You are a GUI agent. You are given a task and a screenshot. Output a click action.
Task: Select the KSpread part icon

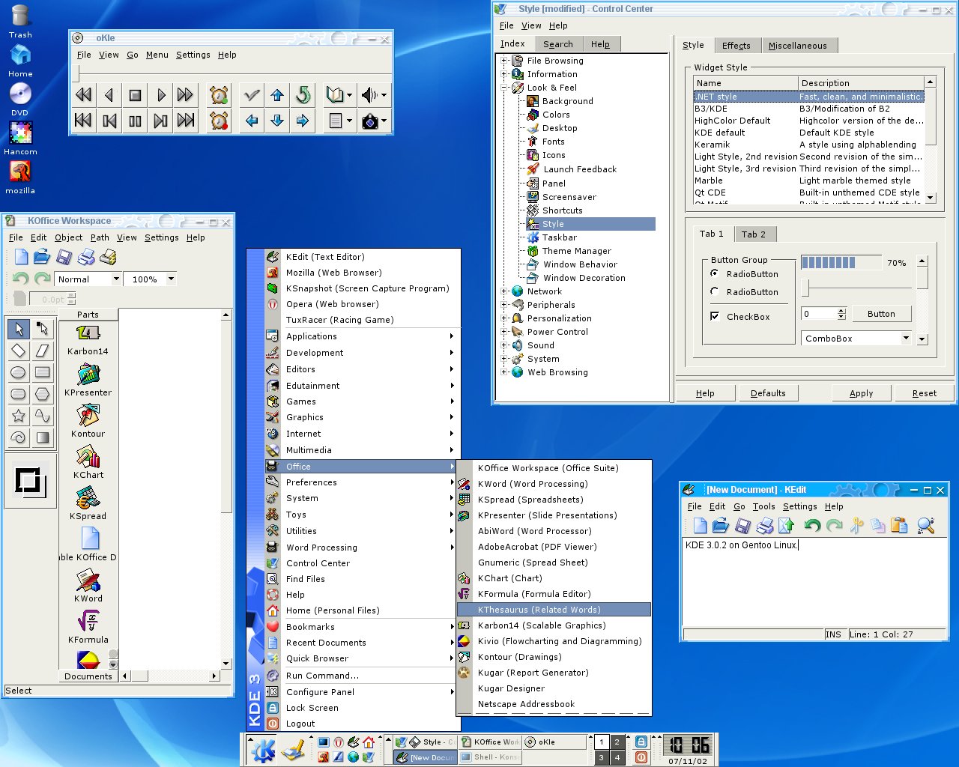pos(88,498)
